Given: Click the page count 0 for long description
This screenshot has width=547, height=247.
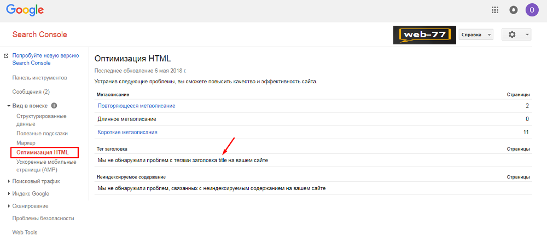Looking at the screenshot, I should 527,119.
